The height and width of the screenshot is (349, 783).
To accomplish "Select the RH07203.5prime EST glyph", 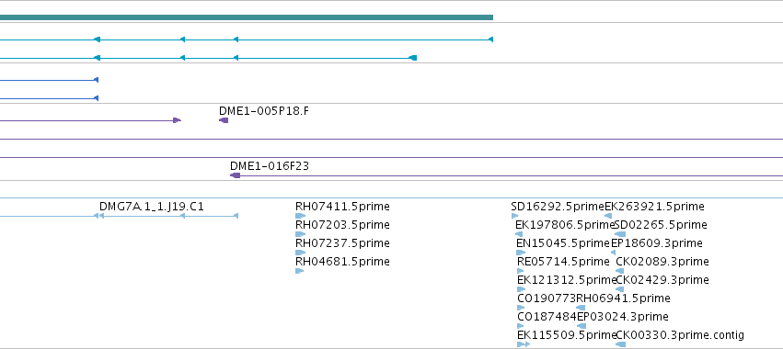I will click(300, 234).
